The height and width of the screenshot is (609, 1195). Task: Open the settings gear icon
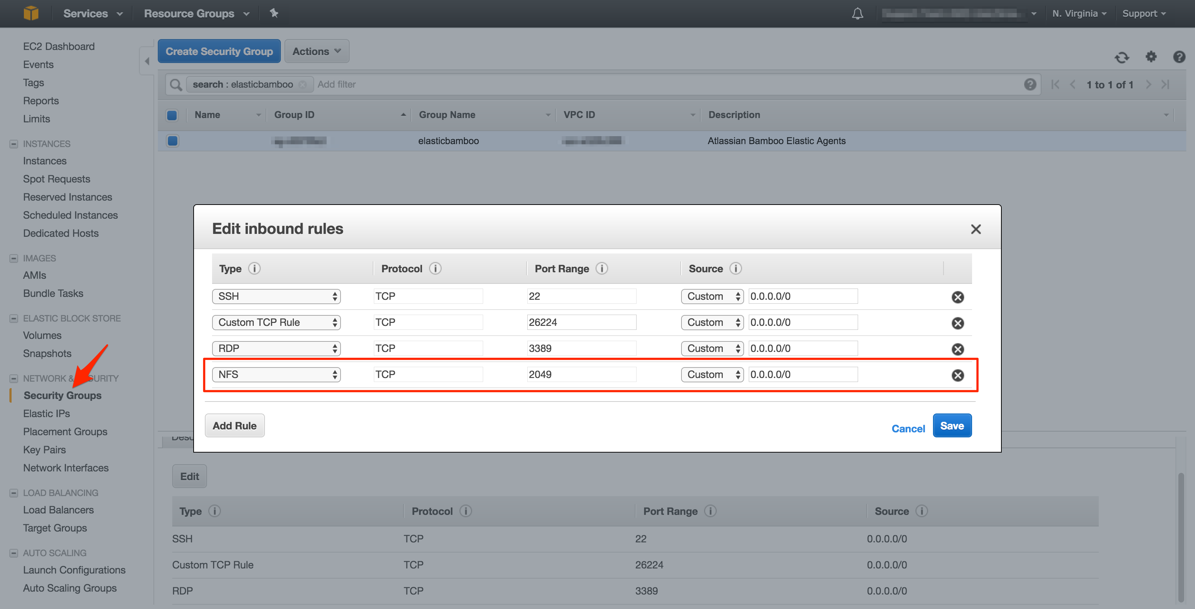1151,56
